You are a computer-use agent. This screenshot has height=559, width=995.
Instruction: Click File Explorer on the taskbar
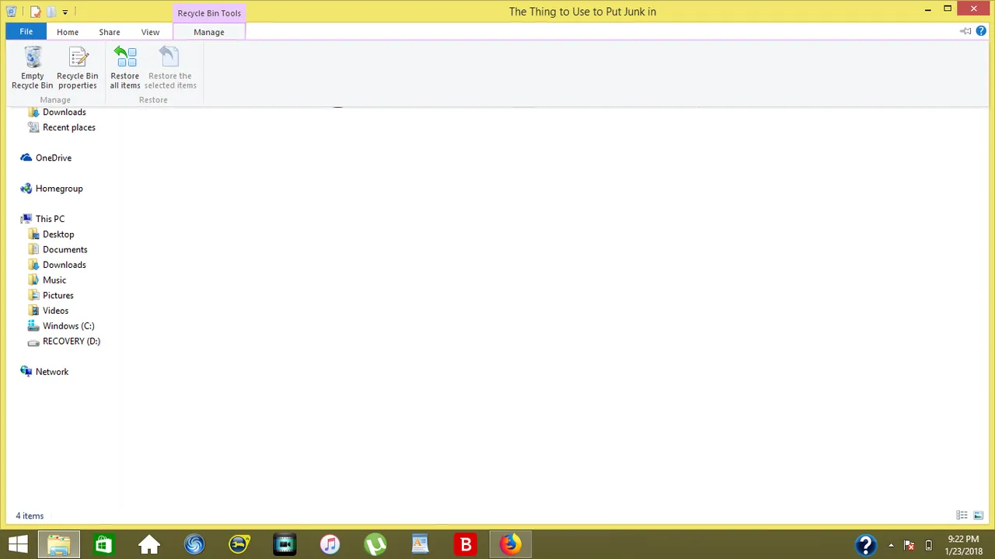coord(59,545)
